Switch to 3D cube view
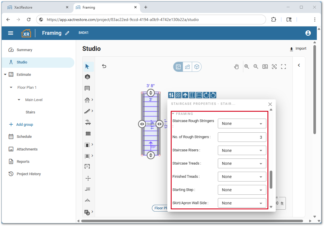Image resolution: width=324 pixels, height=226 pixels. 197,67
